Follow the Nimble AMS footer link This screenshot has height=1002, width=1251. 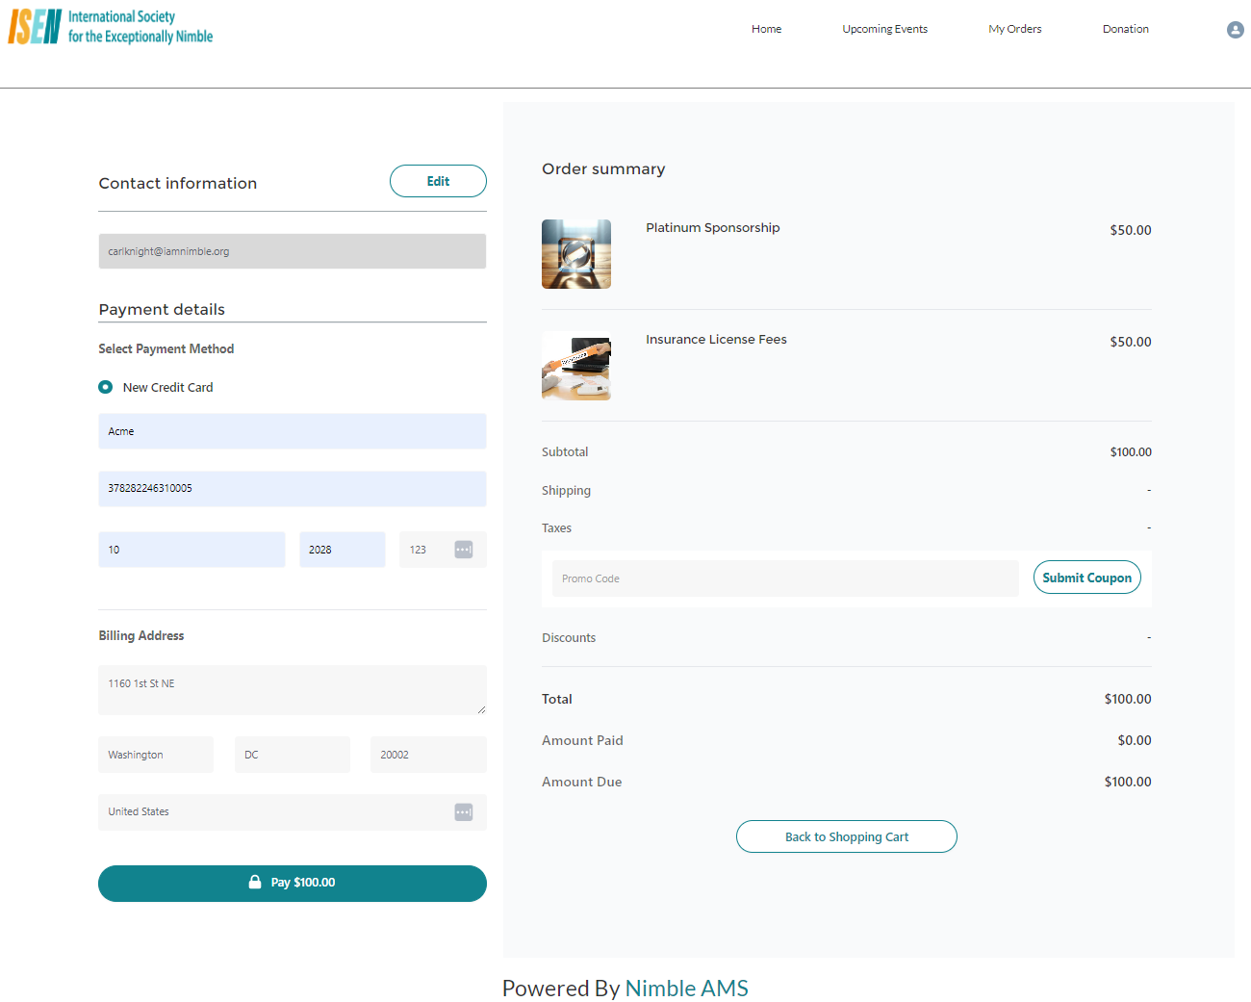point(686,989)
